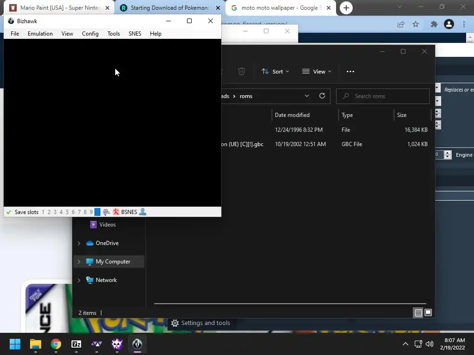
Task: Select save slot 8 in Bizhawk status bar
Action: point(85,212)
